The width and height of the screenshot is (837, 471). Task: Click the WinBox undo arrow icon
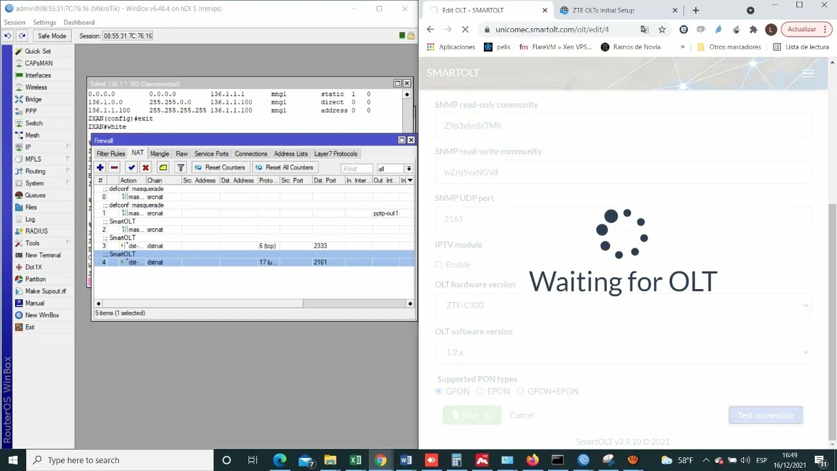pyautogui.click(x=7, y=36)
